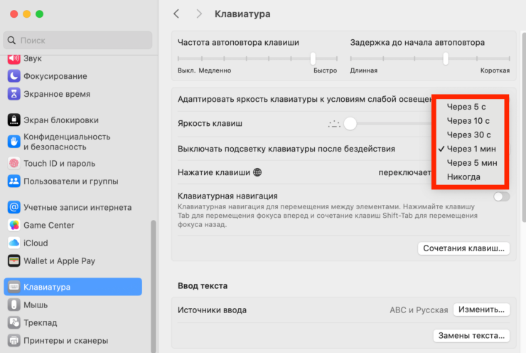Toggle Клавиатурная навигация switch
526x353 pixels.
pyautogui.click(x=501, y=196)
